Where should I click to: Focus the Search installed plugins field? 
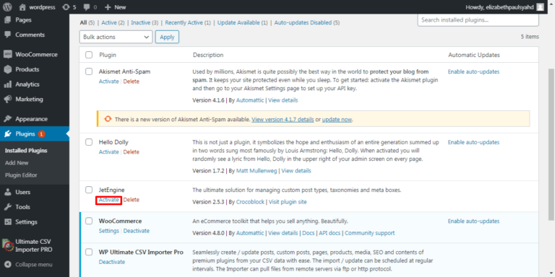[x=478, y=20]
